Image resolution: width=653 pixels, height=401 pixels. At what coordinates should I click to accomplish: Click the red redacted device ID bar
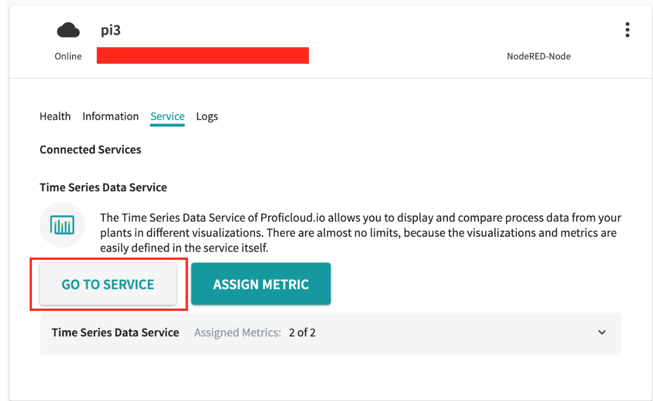[x=203, y=55]
